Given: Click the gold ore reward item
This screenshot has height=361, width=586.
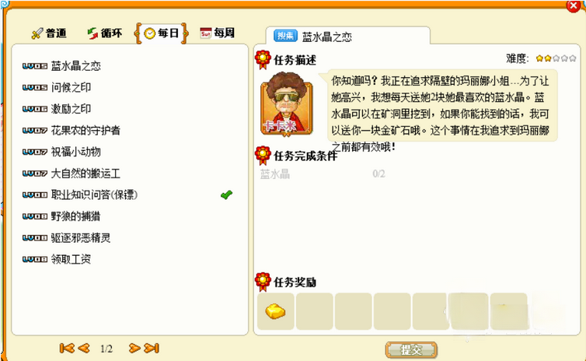Looking at the screenshot, I should coord(275,311).
